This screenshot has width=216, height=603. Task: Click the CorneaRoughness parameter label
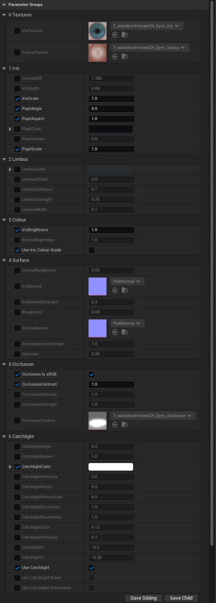39,270
